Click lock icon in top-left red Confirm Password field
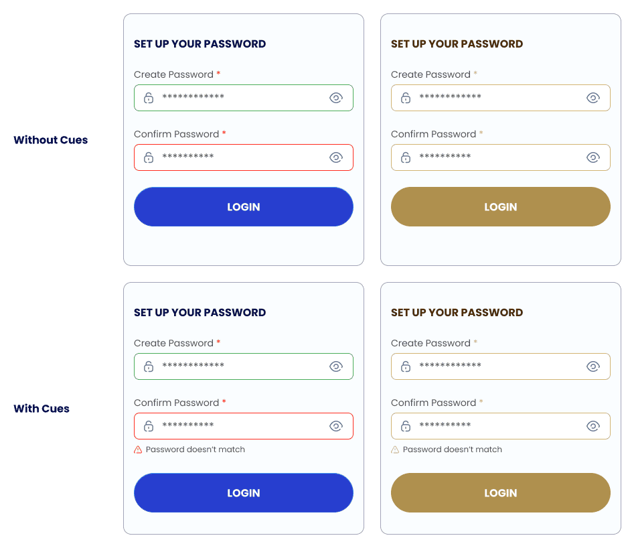The image size is (628, 548). coord(149,157)
